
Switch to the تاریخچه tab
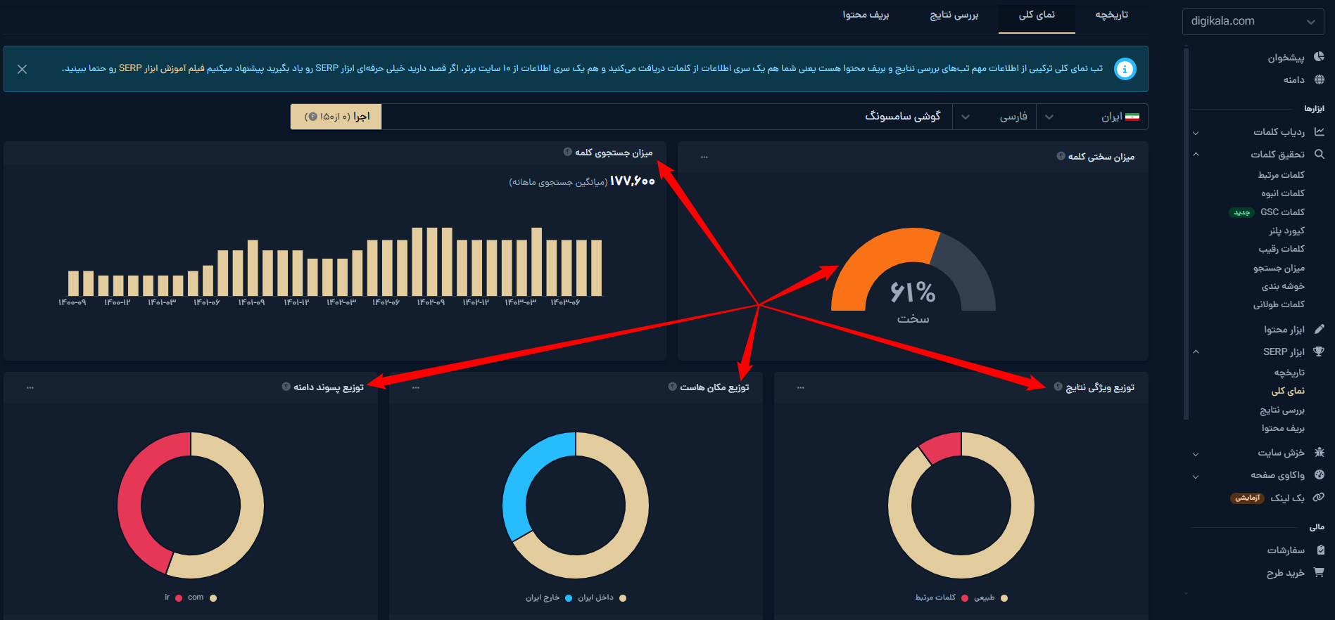[x=1111, y=15]
